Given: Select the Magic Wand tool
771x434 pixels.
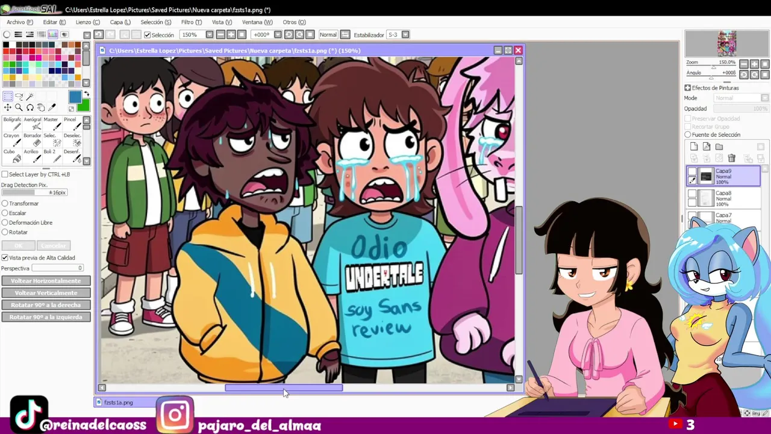Looking at the screenshot, I should click(30, 96).
